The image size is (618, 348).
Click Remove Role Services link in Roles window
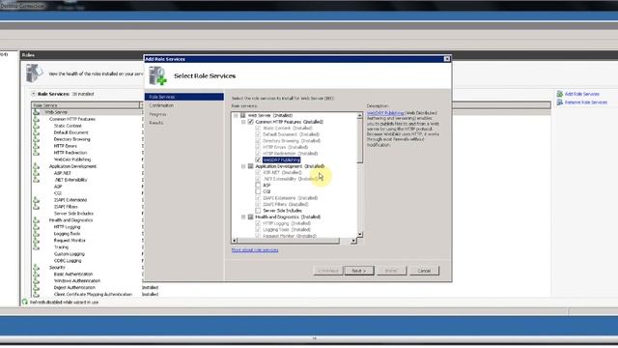pos(586,102)
